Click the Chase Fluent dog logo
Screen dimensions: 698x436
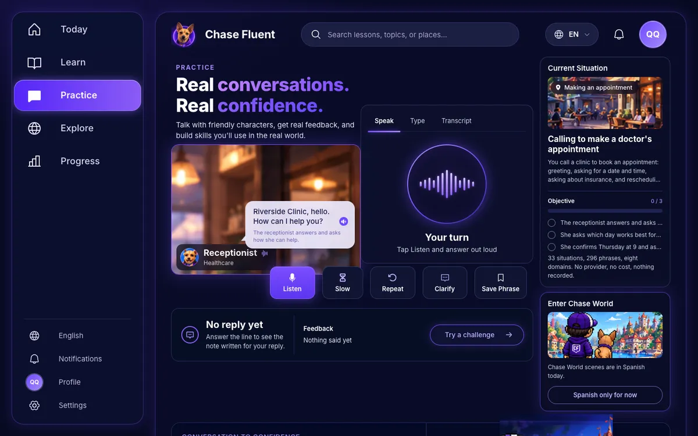(x=184, y=35)
